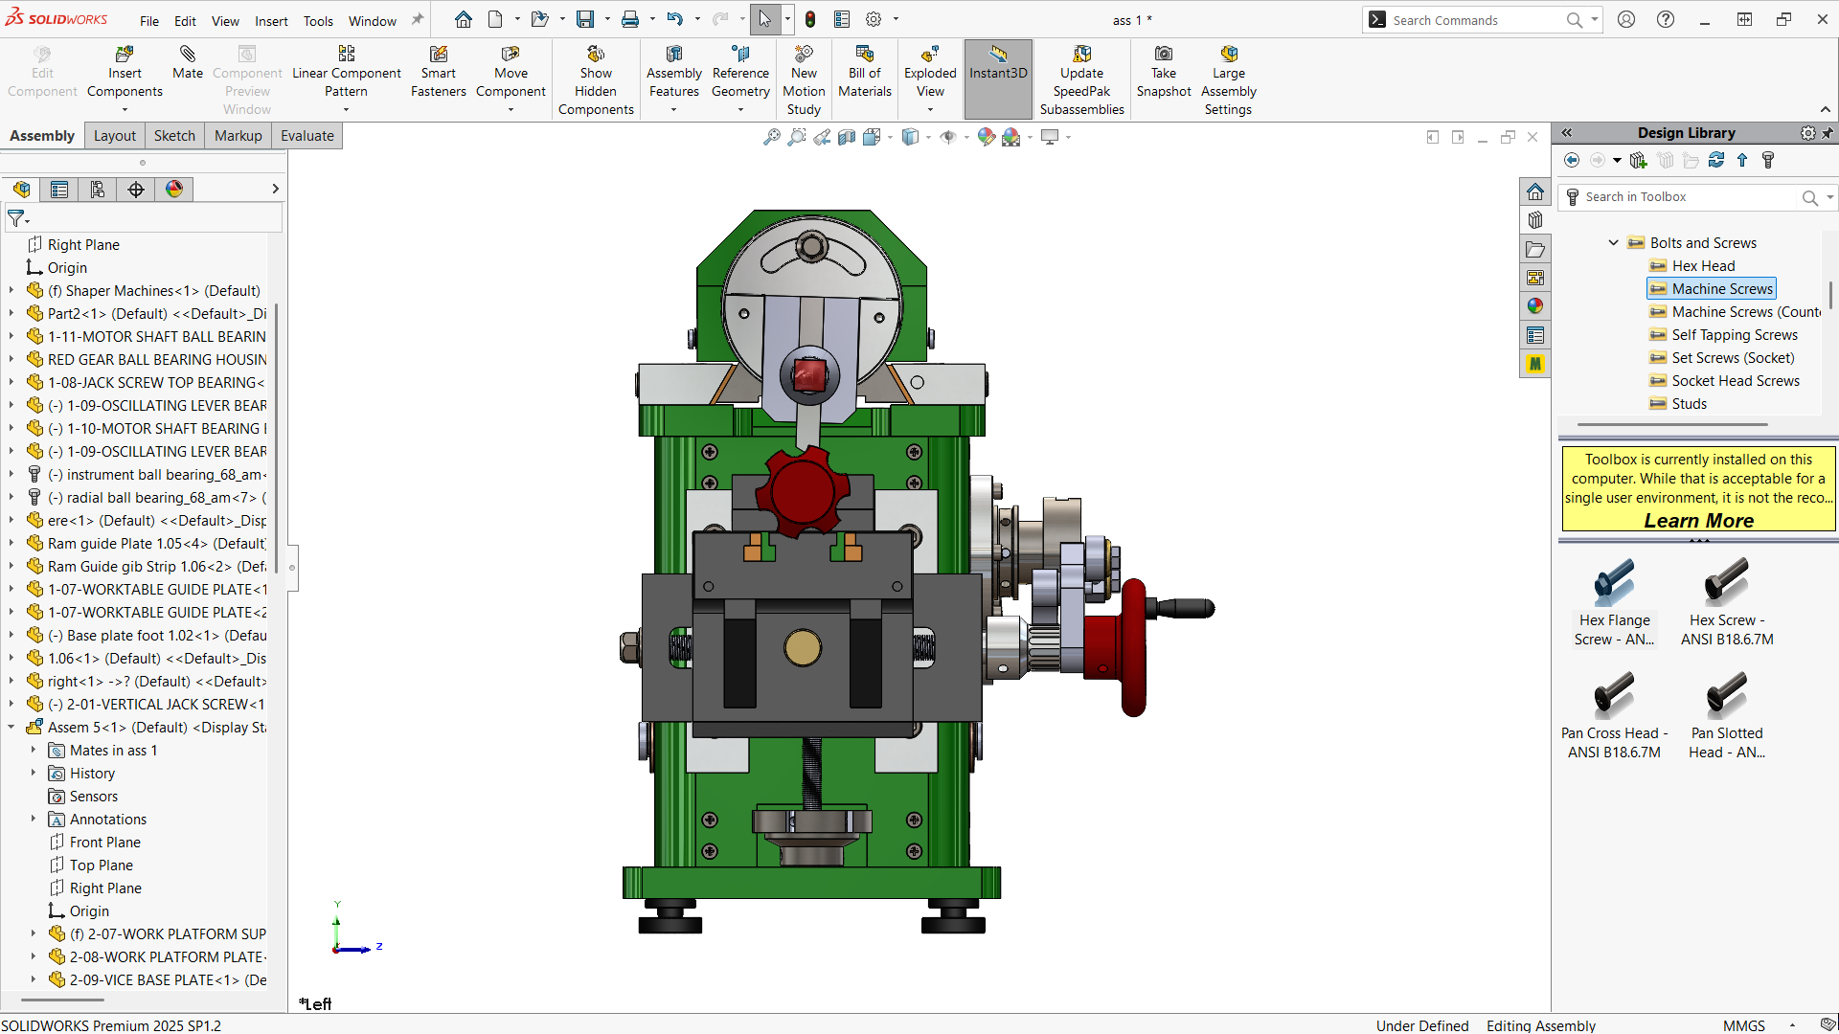This screenshot has height=1034, width=1839.
Task: Collapse the Assem 5<1> tree node
Action: (11, 727)
